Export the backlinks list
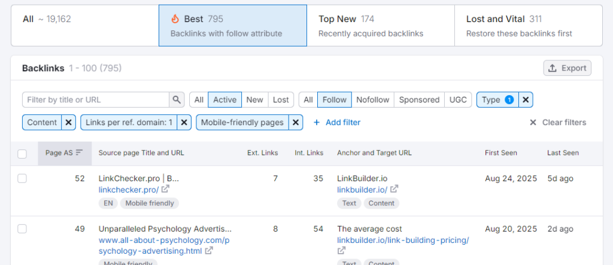 coord(568,68)
